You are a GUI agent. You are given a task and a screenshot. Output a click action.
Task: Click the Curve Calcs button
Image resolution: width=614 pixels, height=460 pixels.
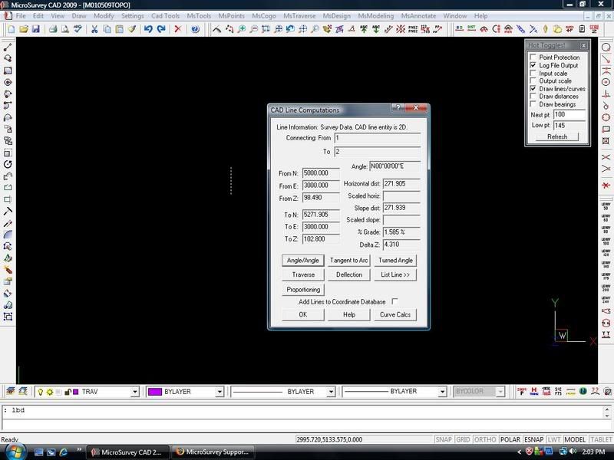395,314
